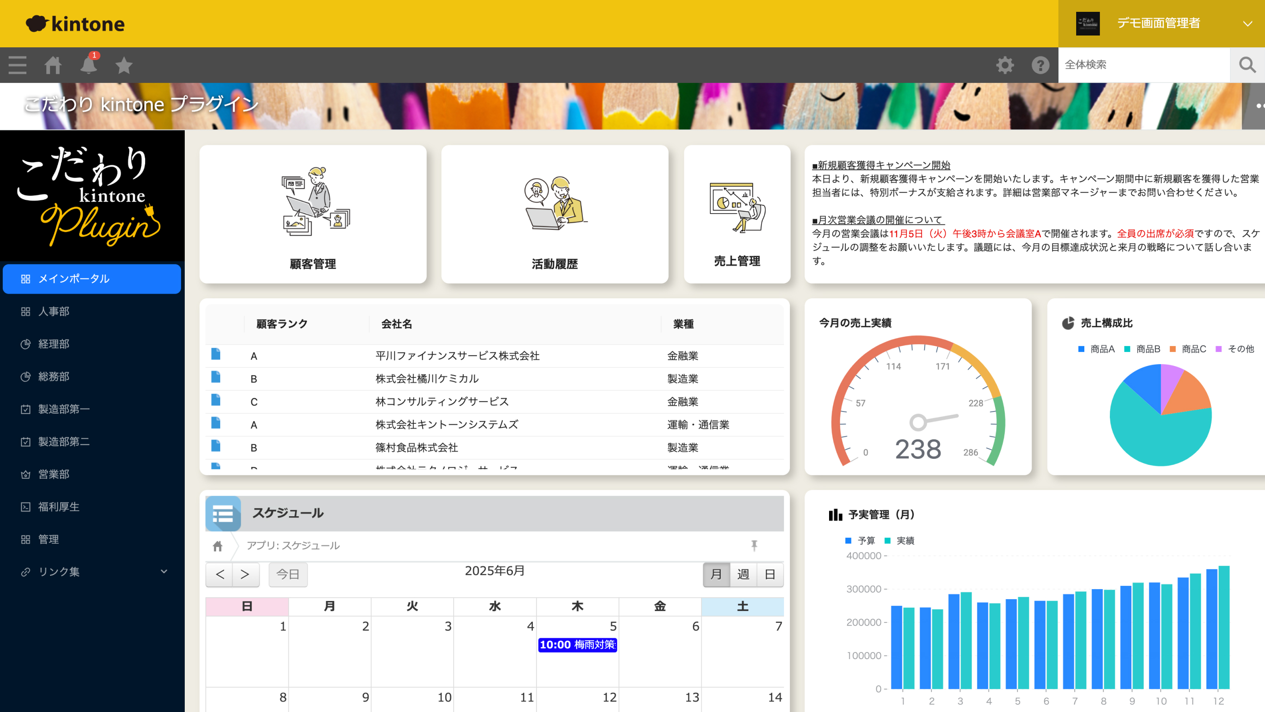Select 経理部 in the sidebar
Viewport: 1265px width, 712px height.
92,344
